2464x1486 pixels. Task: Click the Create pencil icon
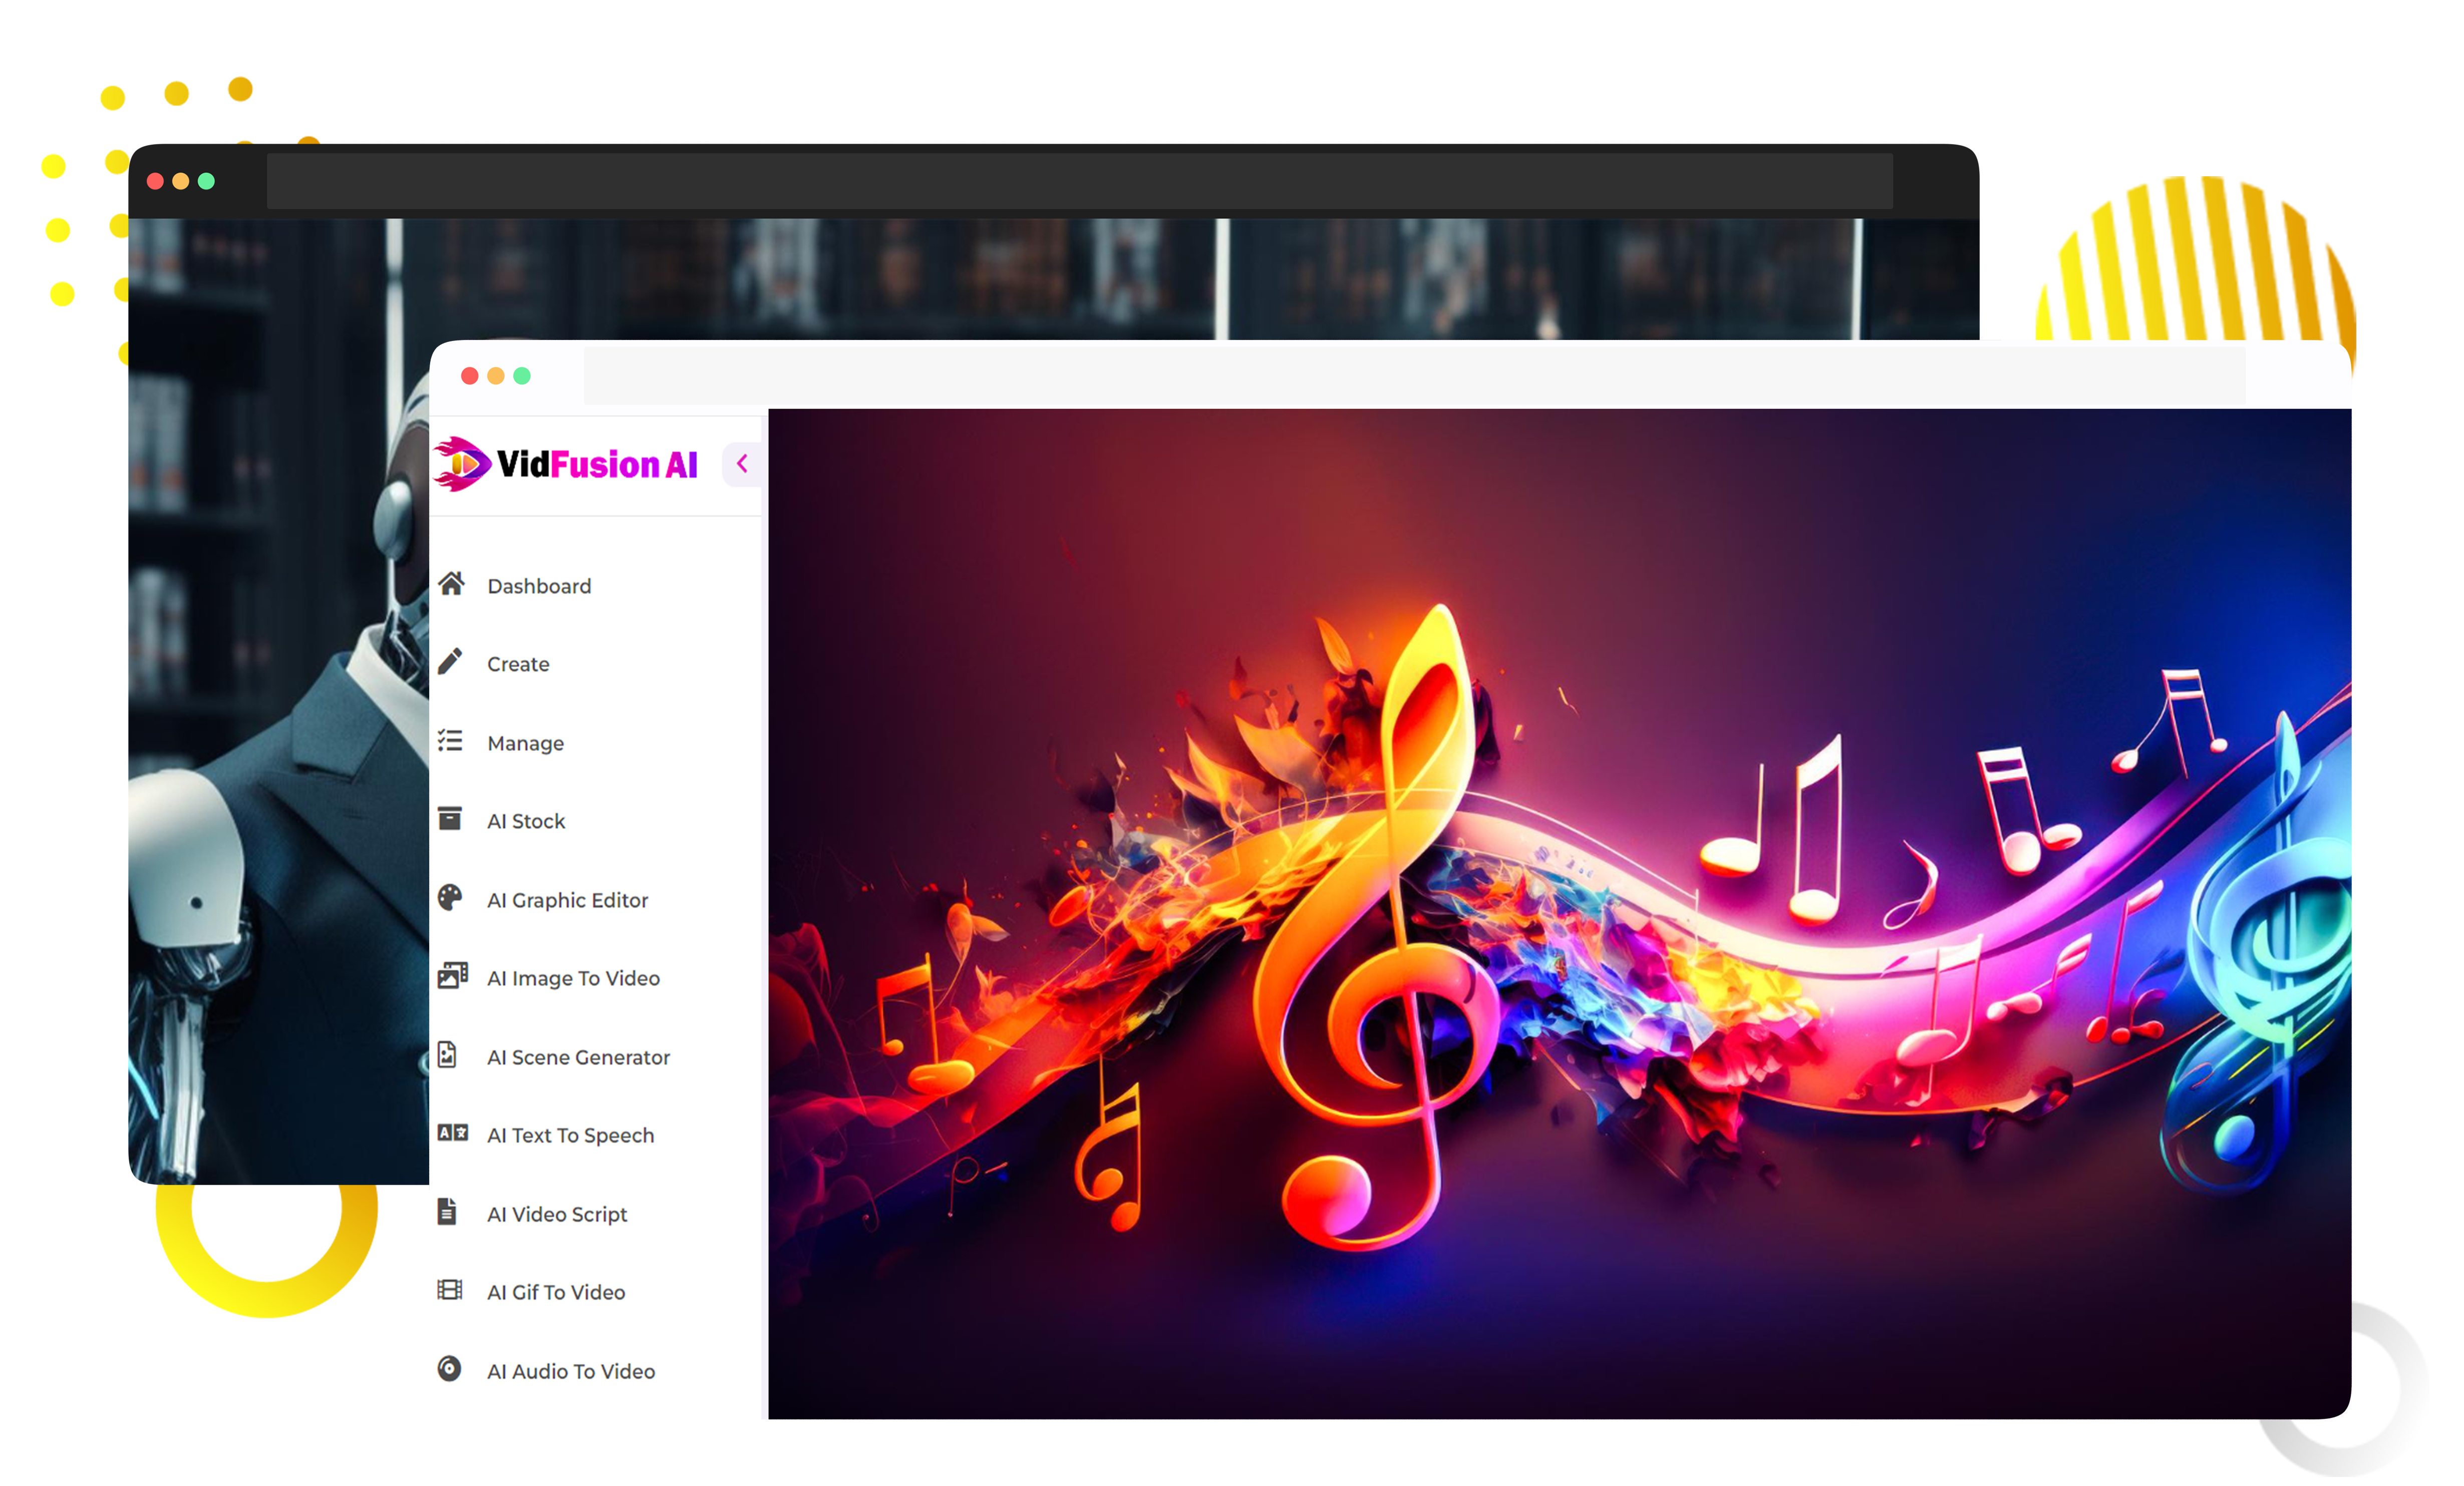tap(450, 661)
